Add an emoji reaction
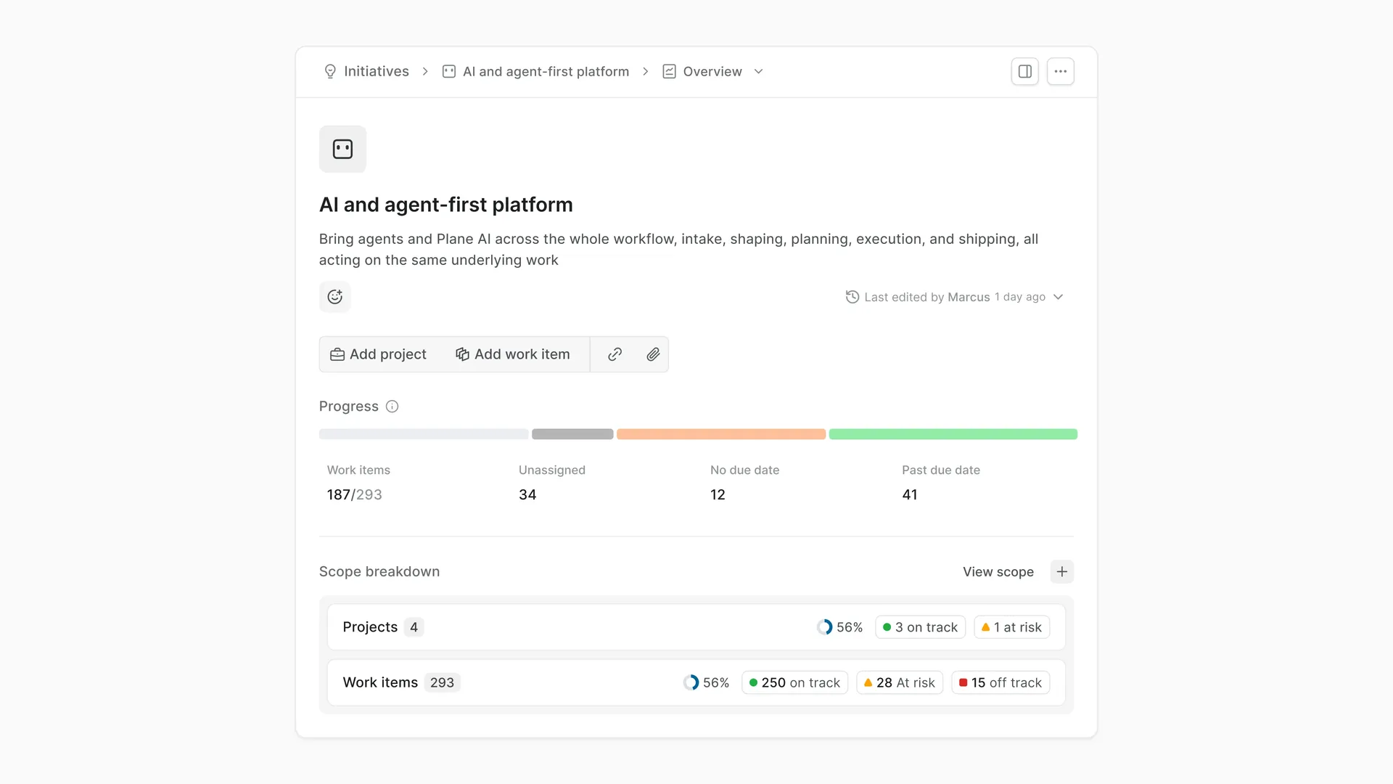Screen dimensions: 1393x784 point(334,296)
